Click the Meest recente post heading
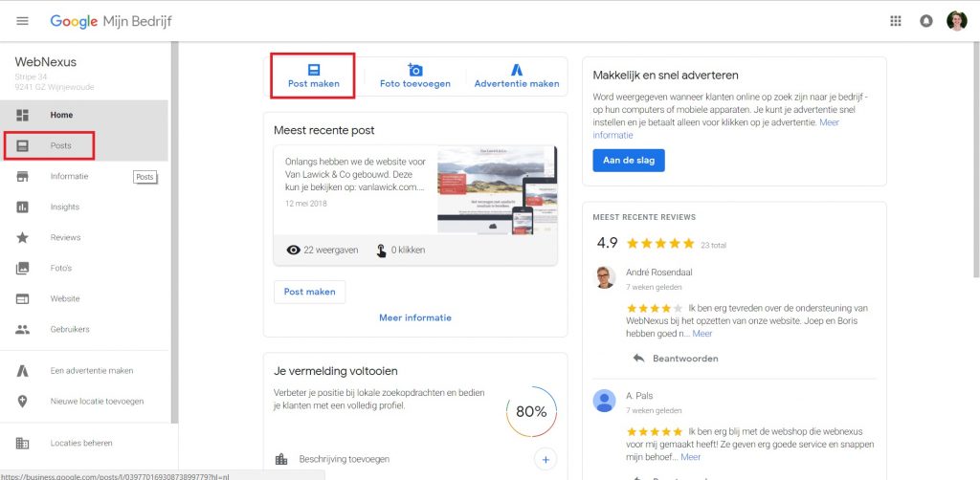The width and height of the screenshot is (980, 480). pyautogui.click(x=324, y=130)
